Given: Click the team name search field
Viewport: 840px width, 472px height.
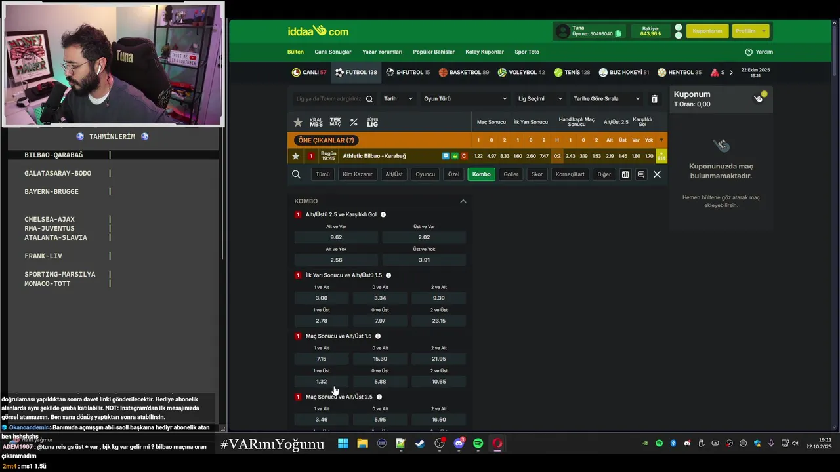Looking at the screenshot, I should click(x=335, y=99).
